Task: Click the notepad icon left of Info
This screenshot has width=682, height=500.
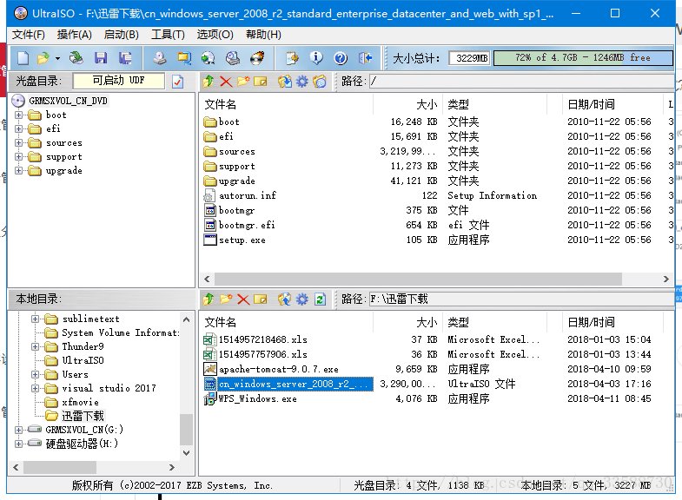Action: click(292, 58)
